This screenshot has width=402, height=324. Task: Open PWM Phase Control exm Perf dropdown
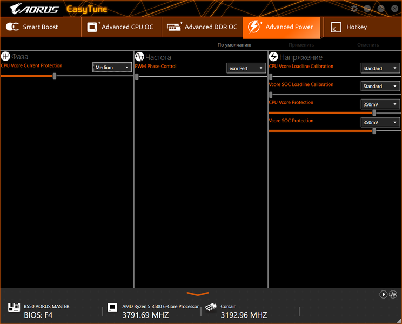246,68
